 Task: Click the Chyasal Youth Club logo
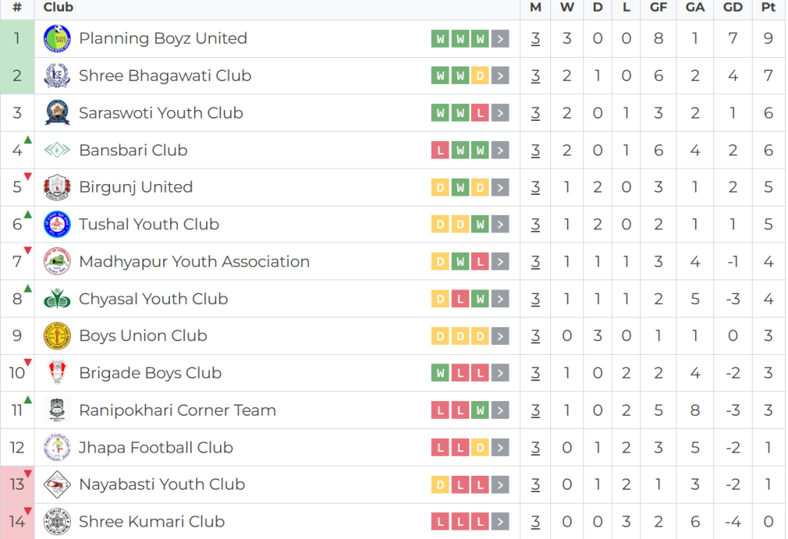click(x=57, y=299)
